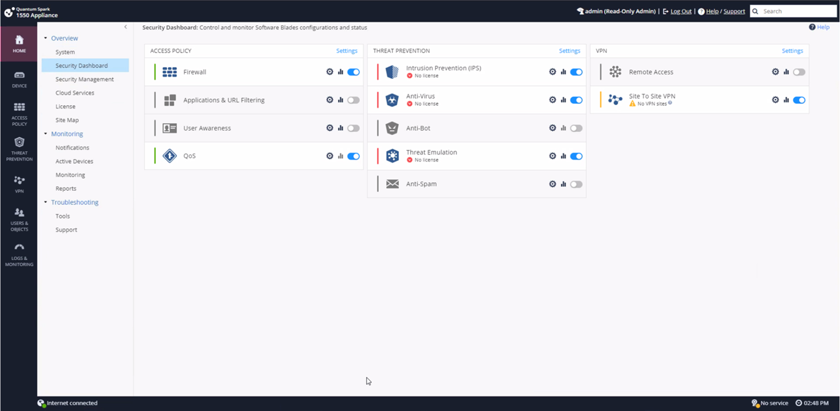Enable the Anti-Bot toggle switch
This screenshot has height=411, width=840.
click(576, 128)
